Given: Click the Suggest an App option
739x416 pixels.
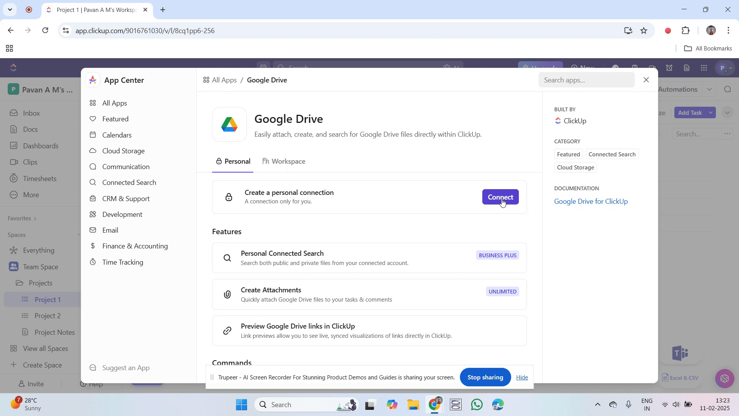Looking at the screenshot, I should click(125, 368).
